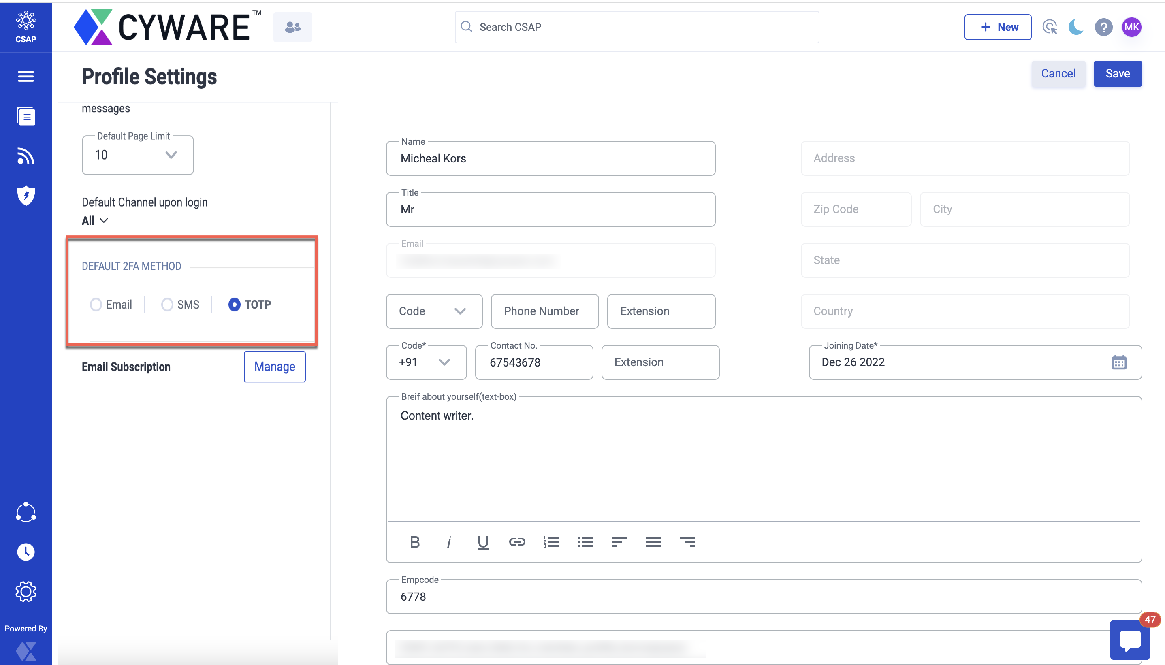The width and height of the screenshot is (1165, 665).
Task: Click the DEFAULT 2FA METHOD label
Action: [132, 266]
